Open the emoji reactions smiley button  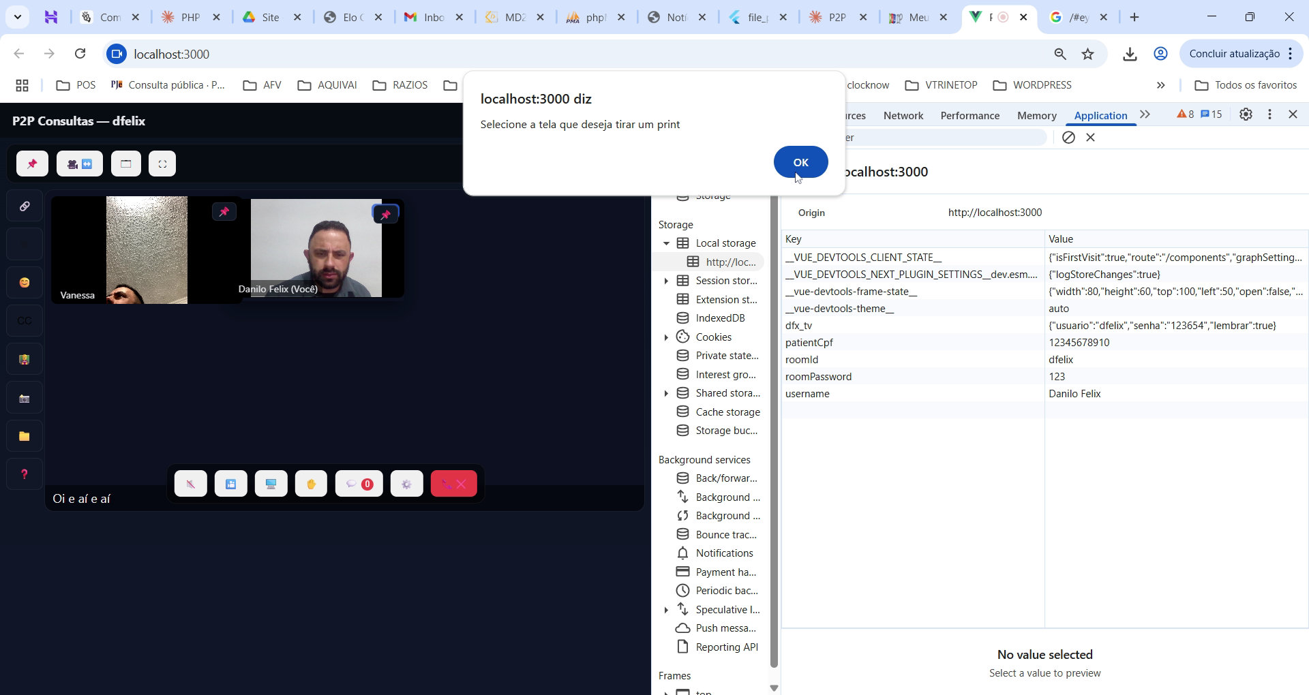25,282
